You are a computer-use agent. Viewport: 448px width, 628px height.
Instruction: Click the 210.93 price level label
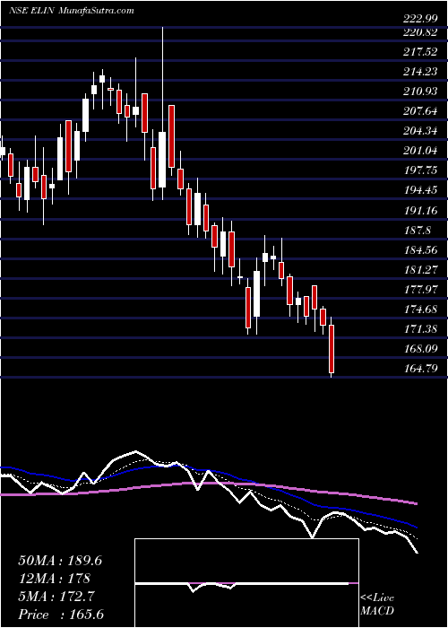tap(420, 92)
